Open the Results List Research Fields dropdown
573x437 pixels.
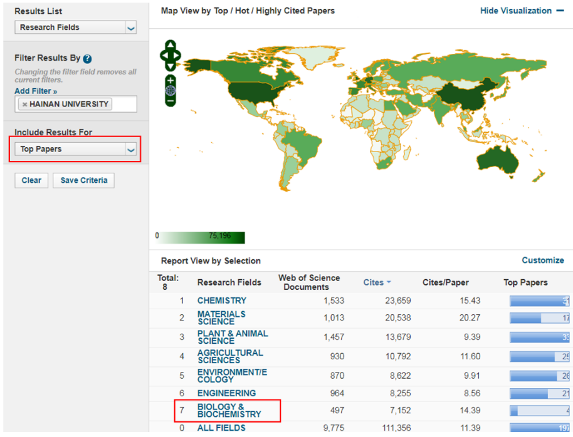130,28
